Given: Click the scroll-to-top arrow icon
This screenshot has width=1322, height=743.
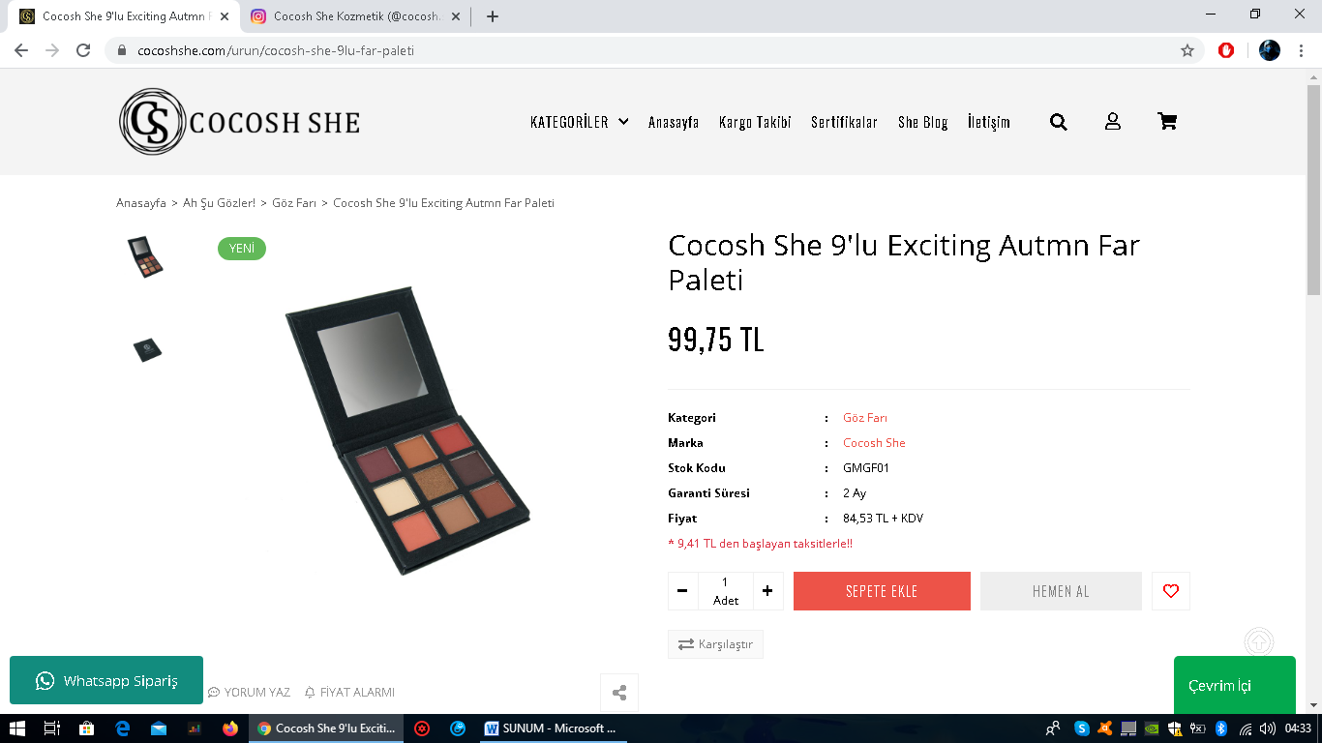Looking at the screenshot, I should click(x=1259, y=641).
